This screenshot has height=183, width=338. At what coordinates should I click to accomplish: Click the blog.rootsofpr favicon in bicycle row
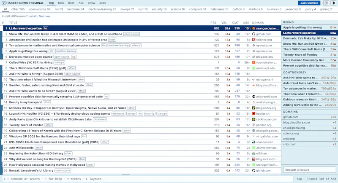click(254, 159)
